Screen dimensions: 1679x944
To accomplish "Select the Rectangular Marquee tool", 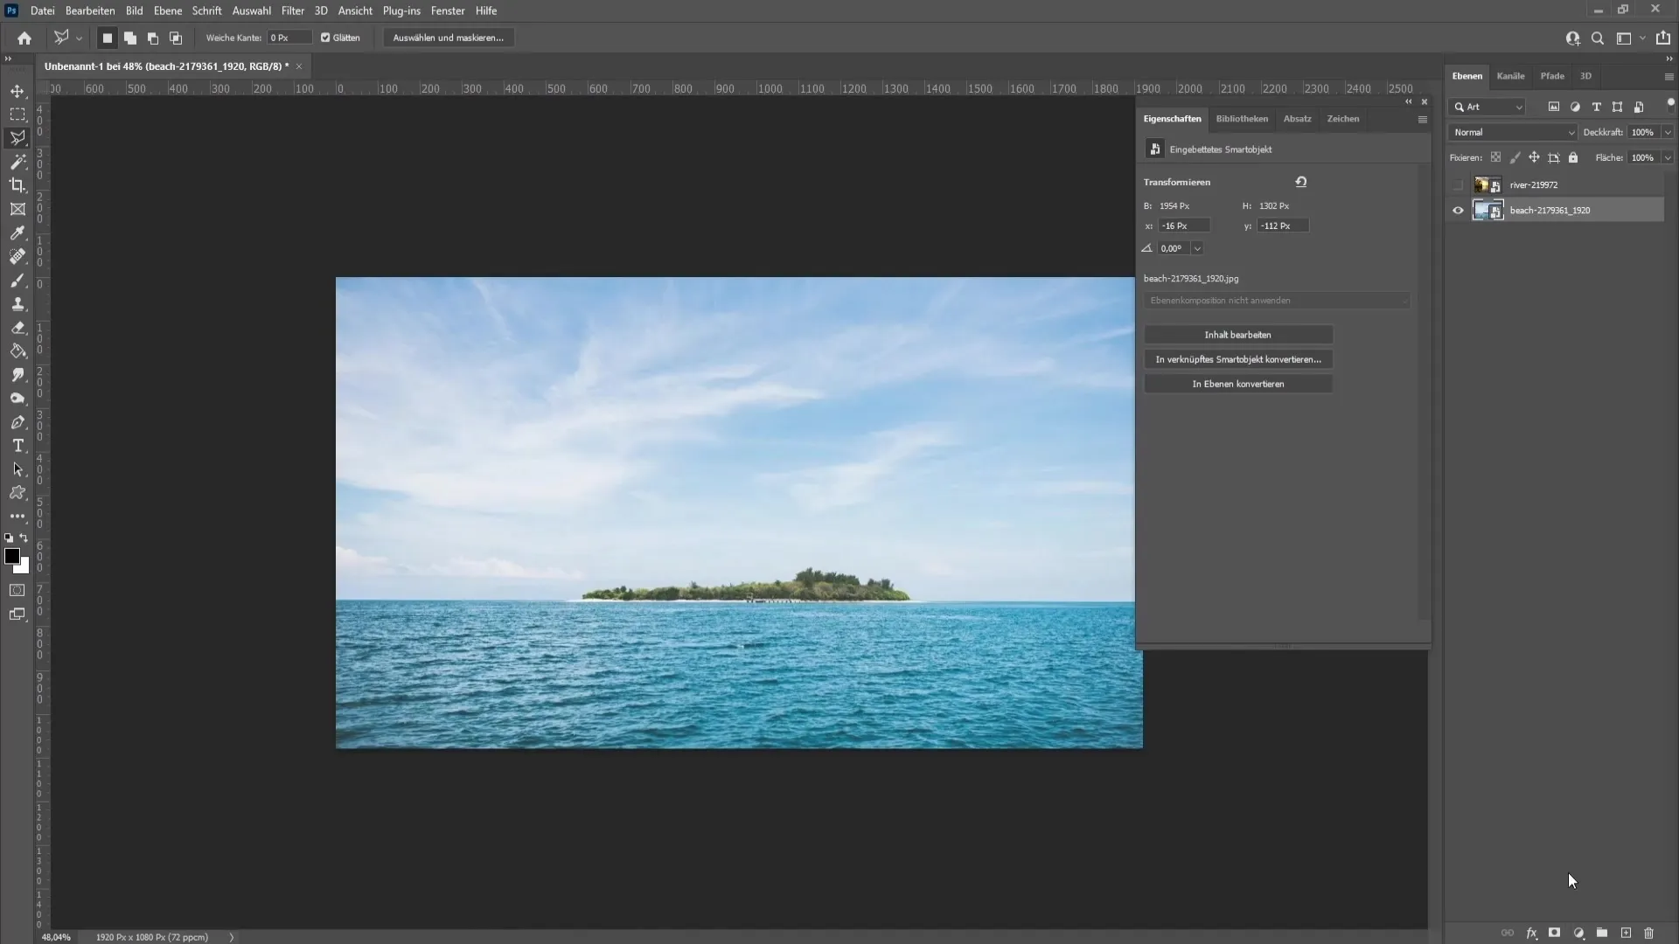I will pyautogui.click(x=17, y=113).
